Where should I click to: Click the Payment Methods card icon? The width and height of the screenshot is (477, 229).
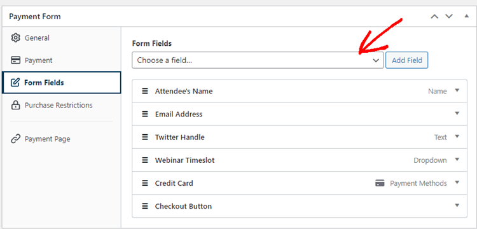[x=380, y=183]
